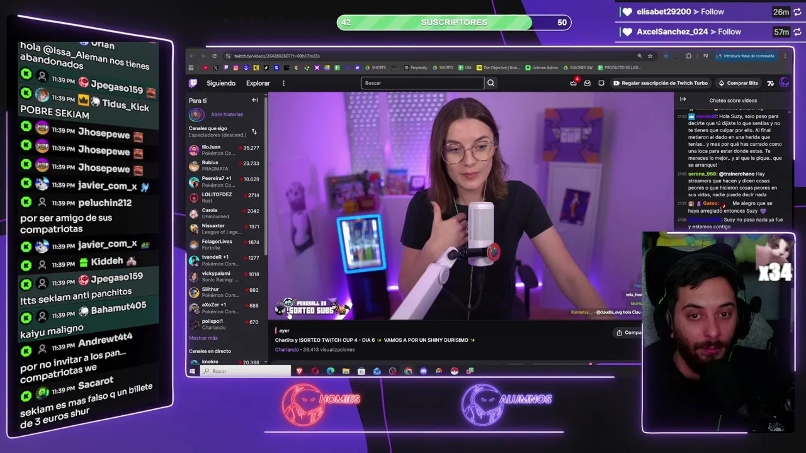
Task: Open the browser three-dot menu
Action: [x=785, y=56]
